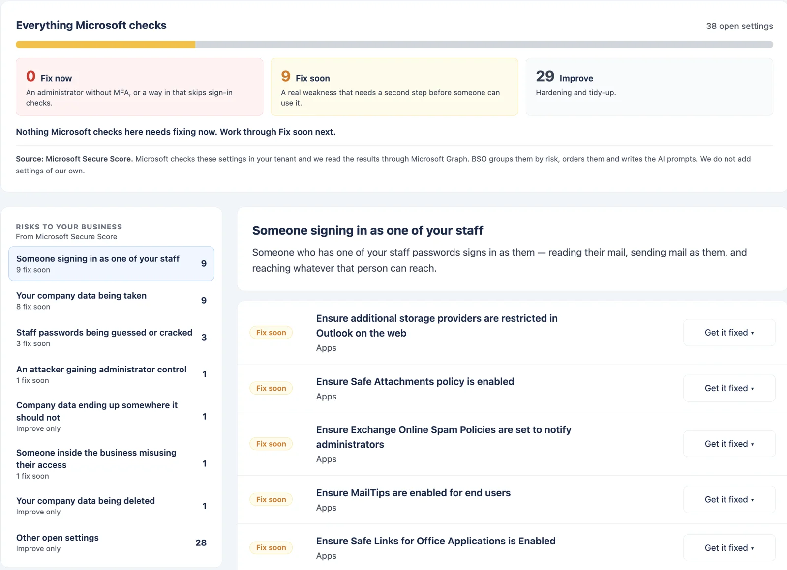The height and width of the screenshot is (570, 787).
Task: Open "Get it fixed" for Safe Attachments policy
Action: coord(729,388)
